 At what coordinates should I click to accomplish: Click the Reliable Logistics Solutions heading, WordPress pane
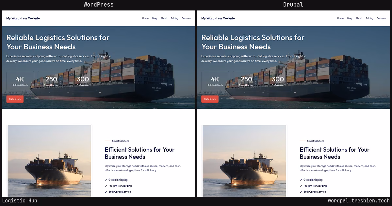(58, 42)
